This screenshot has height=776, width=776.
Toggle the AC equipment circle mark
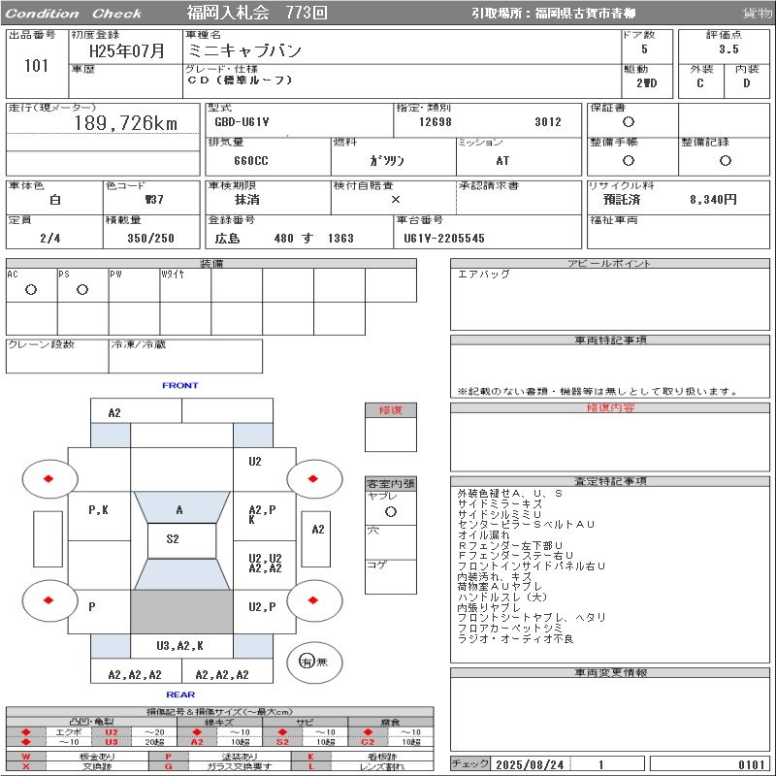coord(31,289)
